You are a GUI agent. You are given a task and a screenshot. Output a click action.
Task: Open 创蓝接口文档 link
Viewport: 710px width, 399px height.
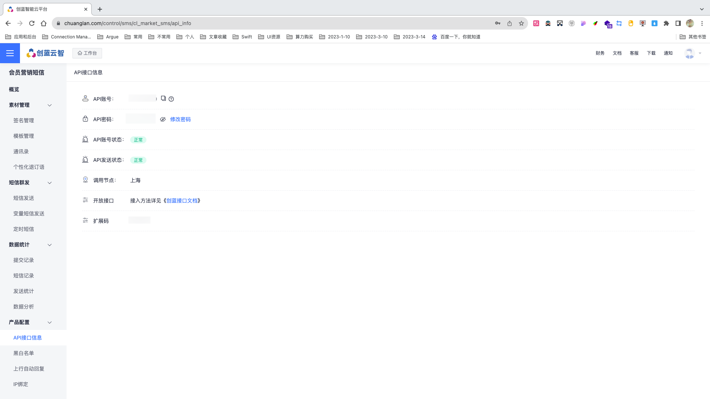[182, 201]
